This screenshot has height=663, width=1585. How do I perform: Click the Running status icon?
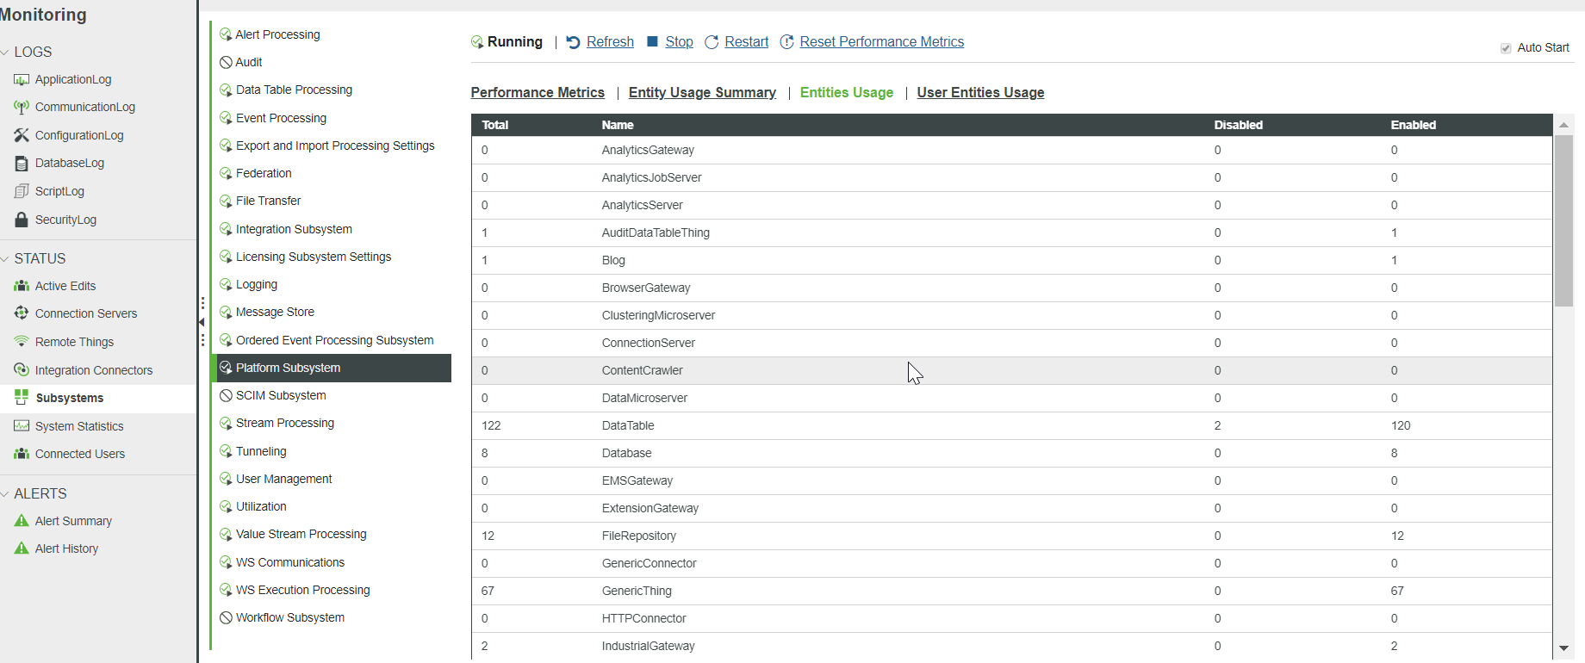477,42
